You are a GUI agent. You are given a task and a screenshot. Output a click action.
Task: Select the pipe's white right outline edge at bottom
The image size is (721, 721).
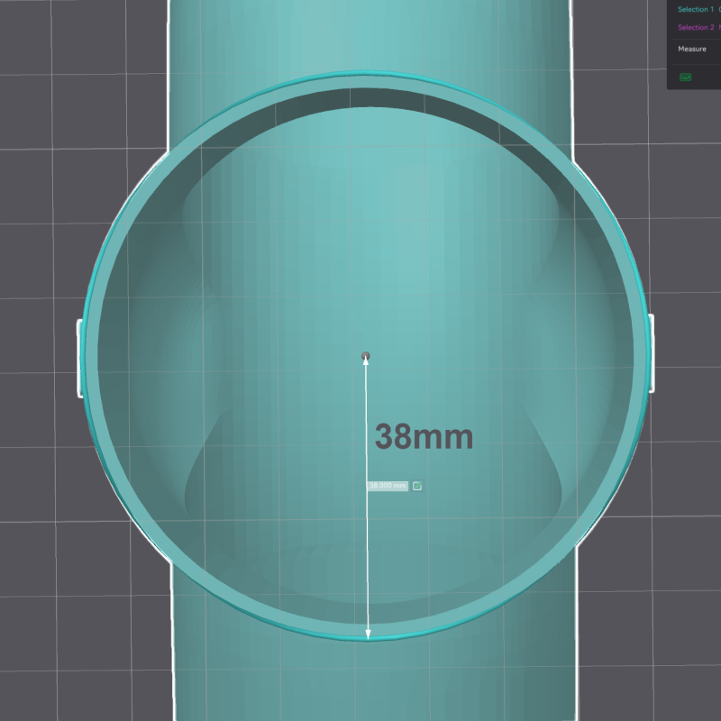(x=573, y=667)
